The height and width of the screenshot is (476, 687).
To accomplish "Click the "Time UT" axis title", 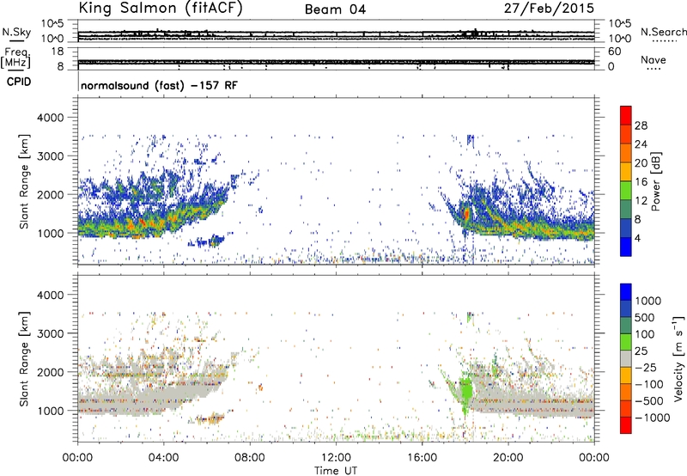I will 336,470.
